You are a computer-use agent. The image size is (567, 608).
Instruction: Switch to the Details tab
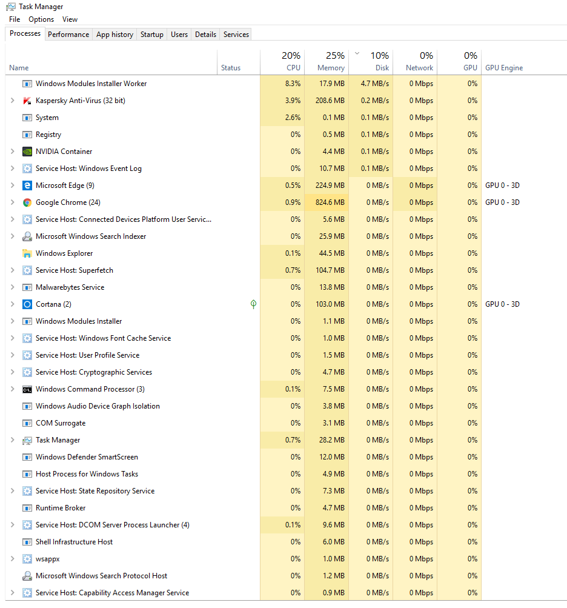click(205, 35)
